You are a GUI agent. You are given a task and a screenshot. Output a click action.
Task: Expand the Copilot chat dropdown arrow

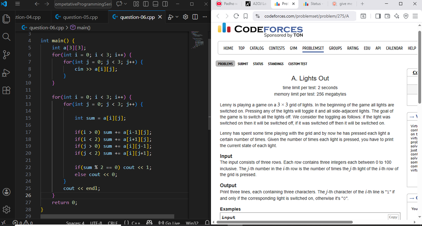[125, 4]
